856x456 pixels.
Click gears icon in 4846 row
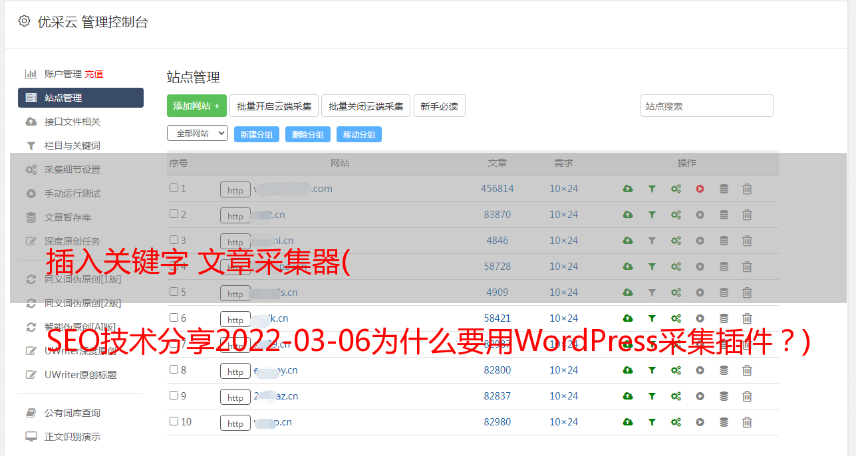(x=676, y=241)
